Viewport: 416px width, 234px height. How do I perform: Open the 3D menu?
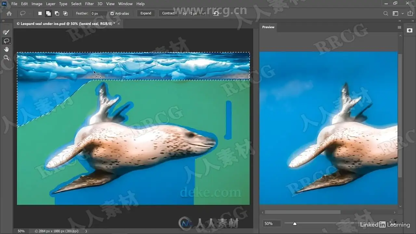[100, 4]
